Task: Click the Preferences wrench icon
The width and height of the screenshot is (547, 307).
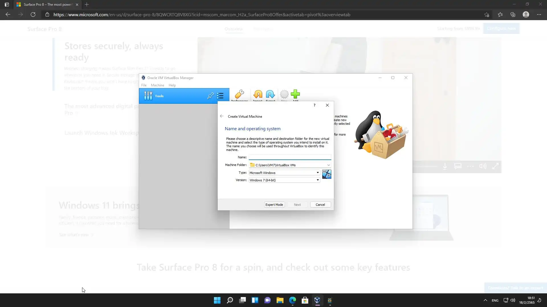Action: pyautogui.click(x=239, y=94)
